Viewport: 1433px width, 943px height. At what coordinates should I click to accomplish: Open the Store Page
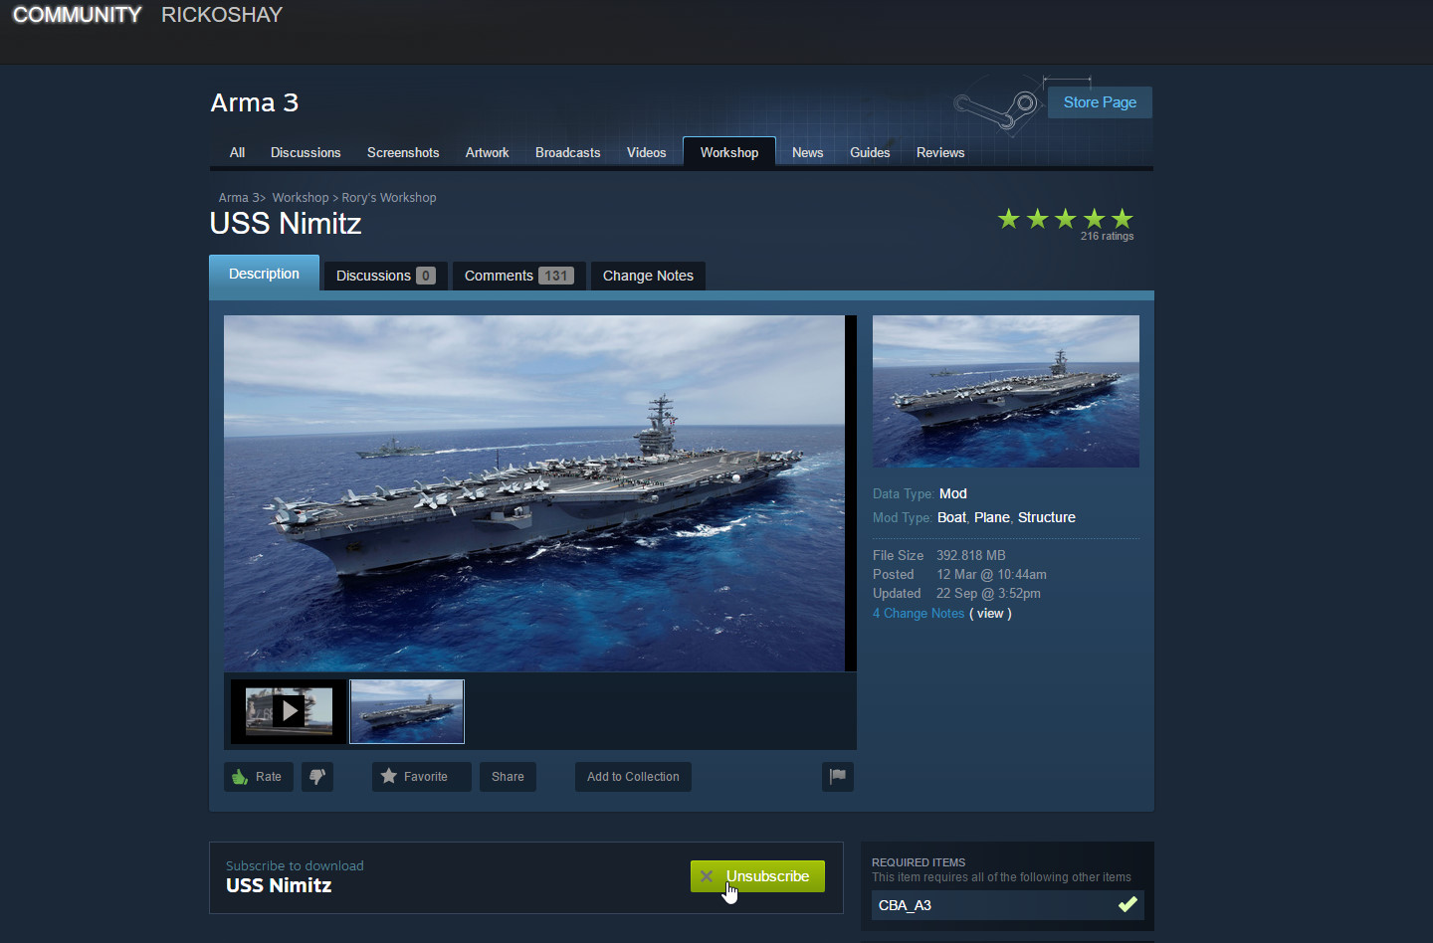coord(1100,102)
